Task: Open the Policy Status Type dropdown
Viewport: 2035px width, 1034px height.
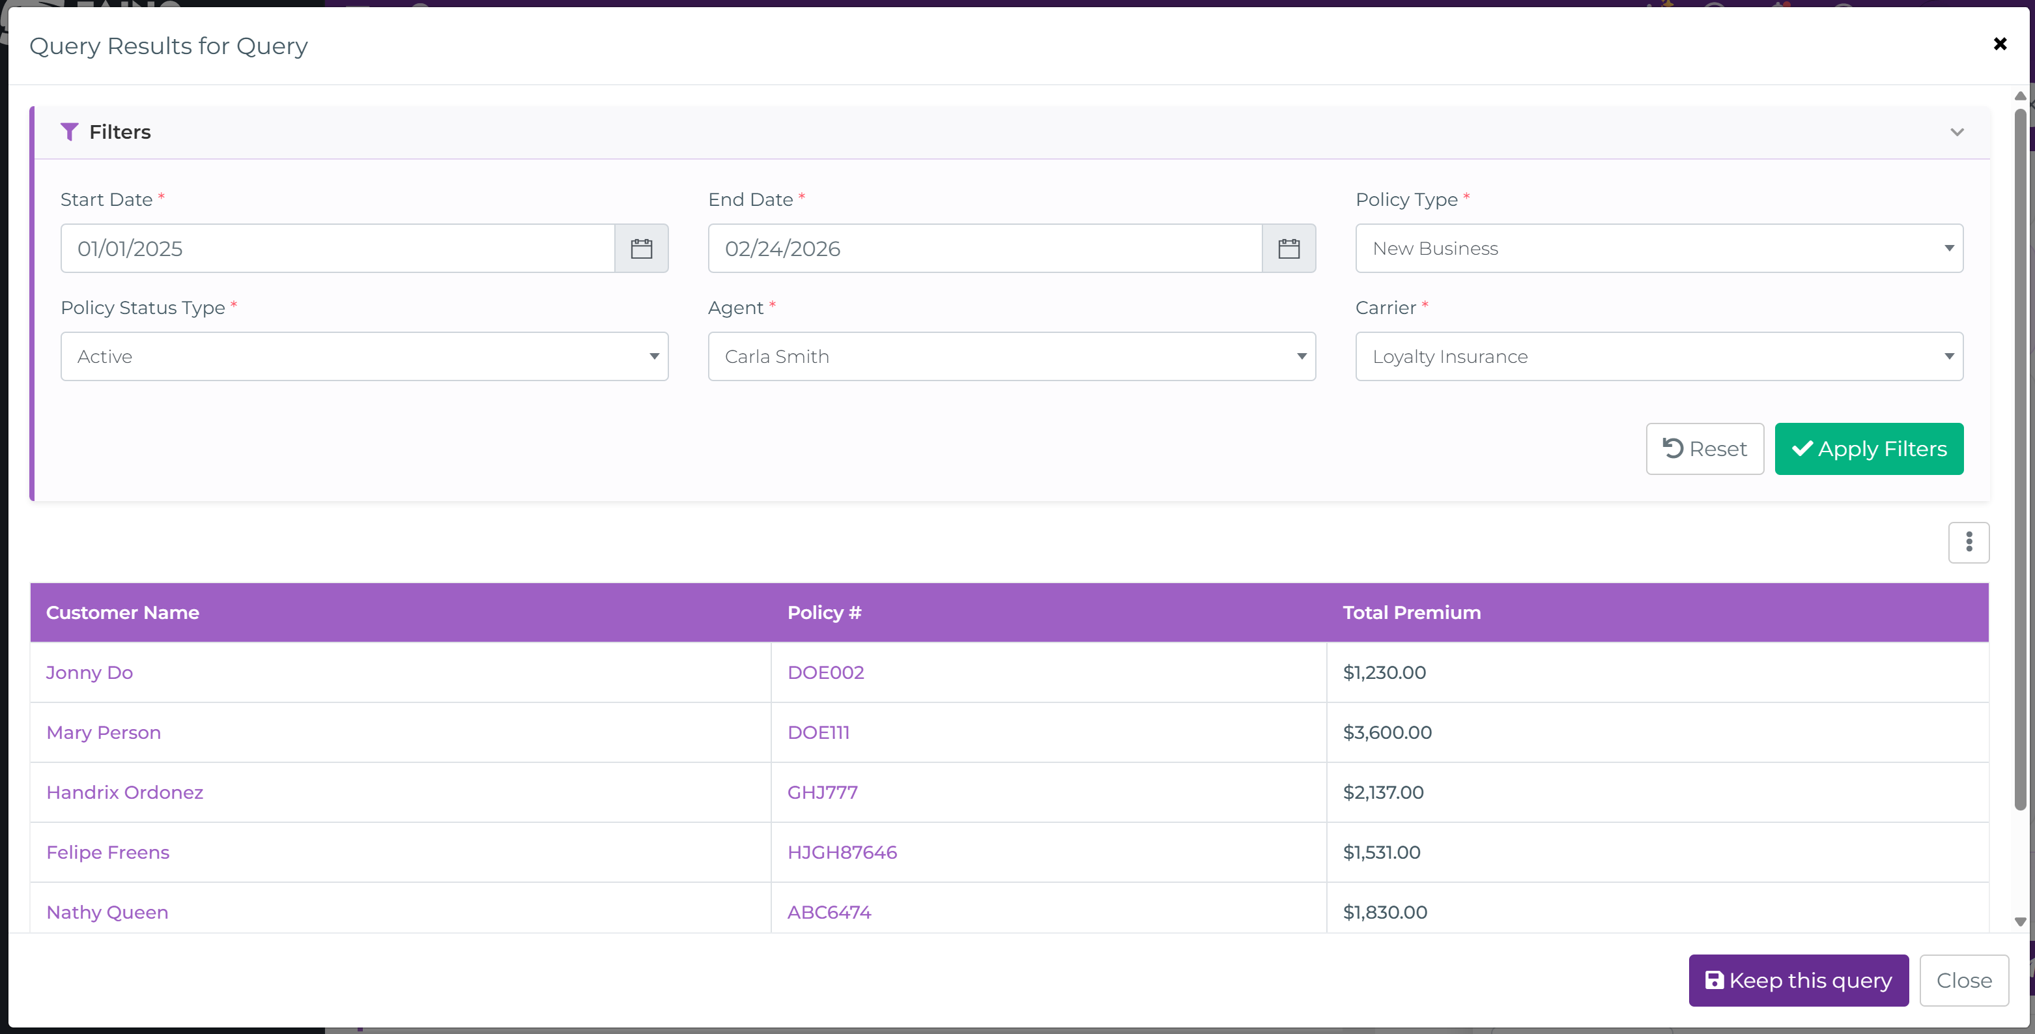Action: click(x=654, y=356)
